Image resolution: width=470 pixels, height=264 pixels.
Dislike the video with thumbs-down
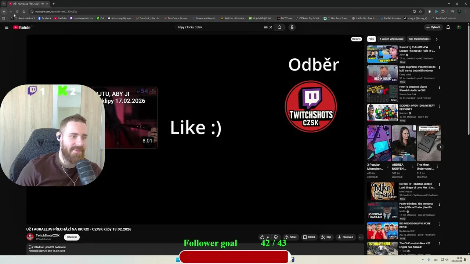point(276,237)
